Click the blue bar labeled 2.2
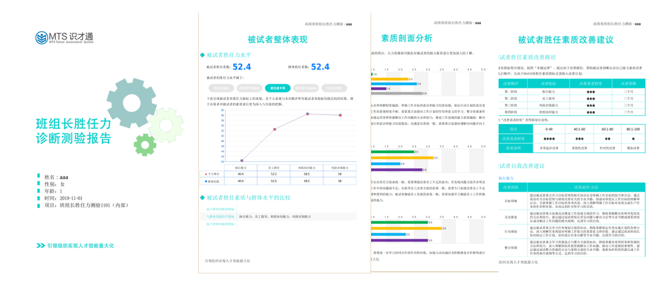Viewport: 672px width, 300px height. [x=388, y=234]
